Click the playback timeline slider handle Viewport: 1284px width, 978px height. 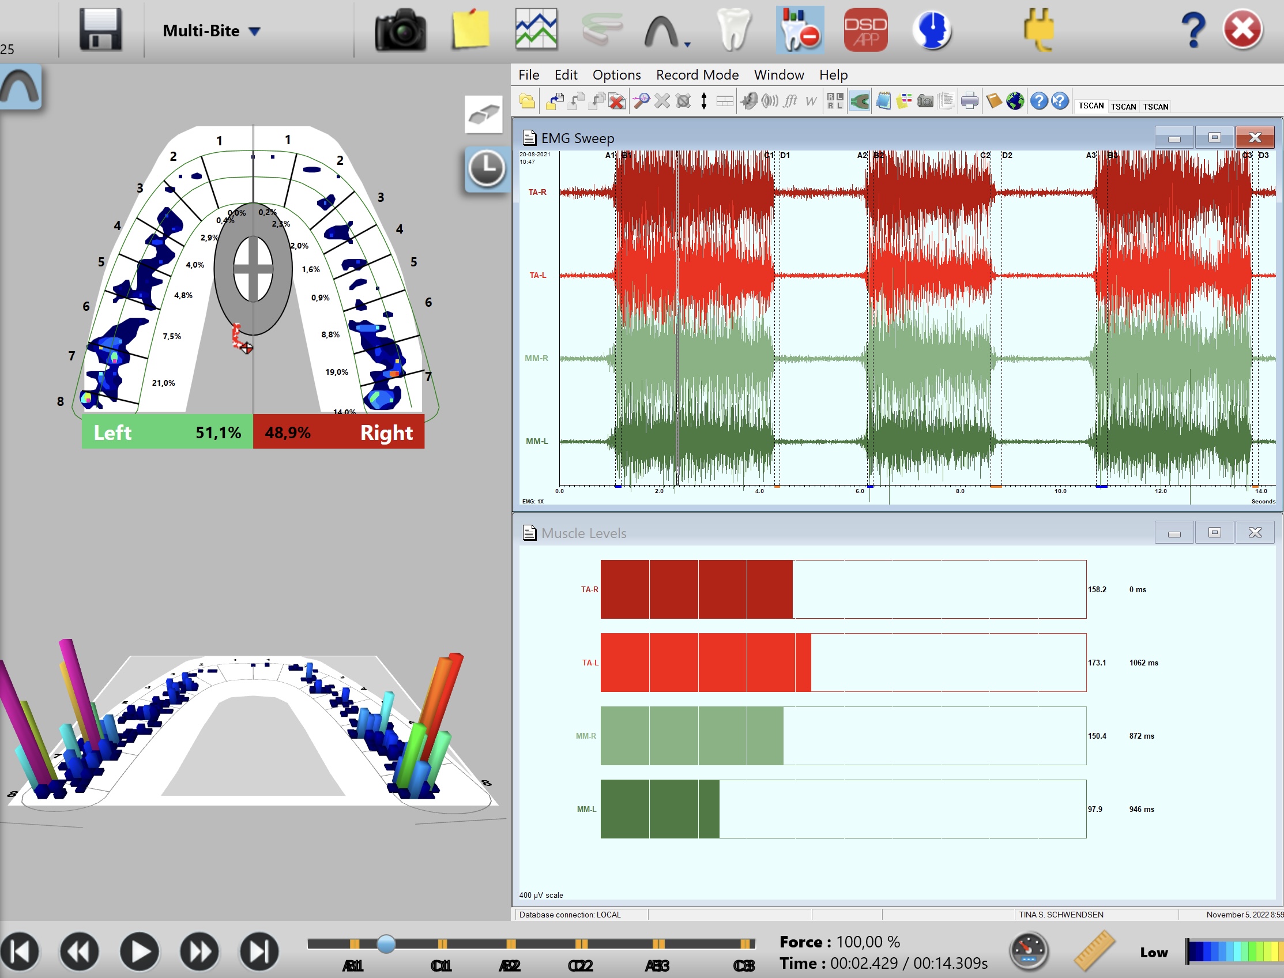point(386,943)
